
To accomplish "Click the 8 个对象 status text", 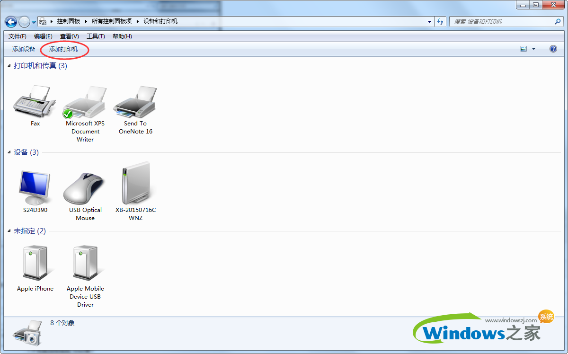I will coord(62,323).
